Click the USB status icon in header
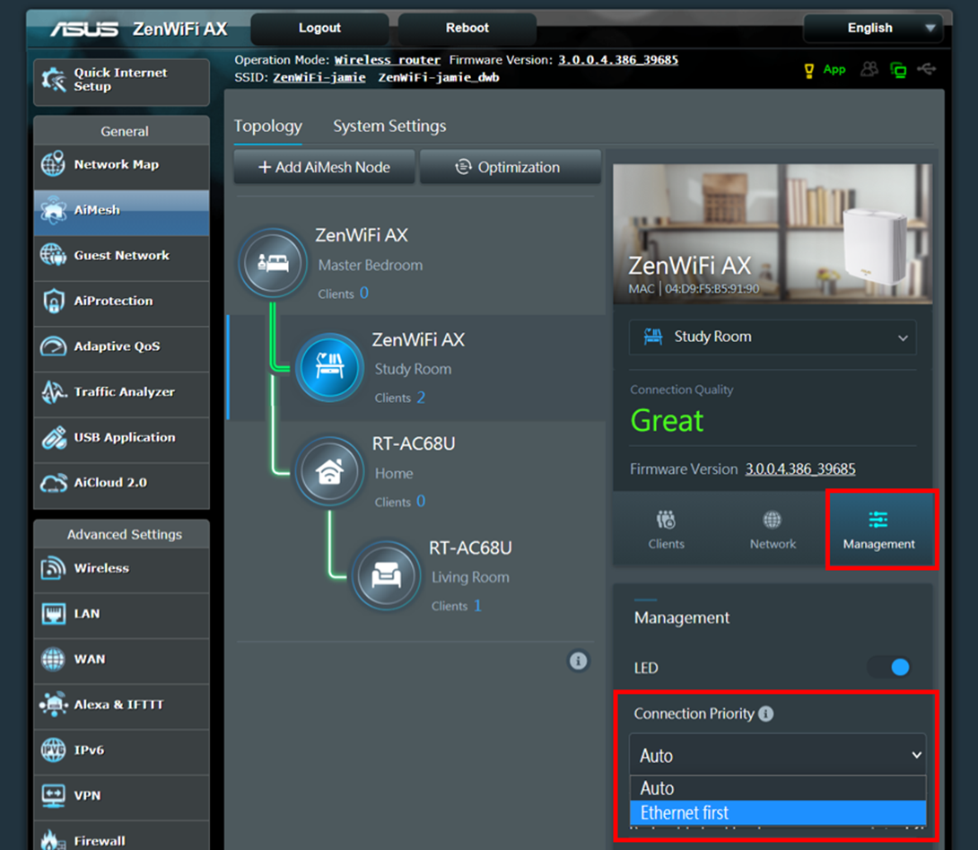This screenshot has height=850, width=978. coord(926,68)
